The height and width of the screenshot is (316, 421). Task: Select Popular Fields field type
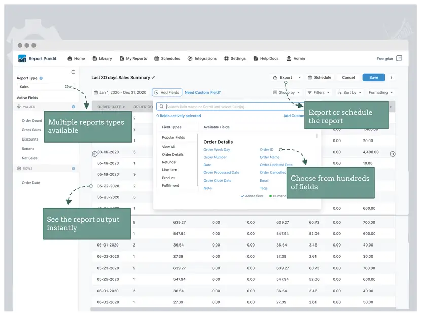pyautogui.click(x=173, y=137)
